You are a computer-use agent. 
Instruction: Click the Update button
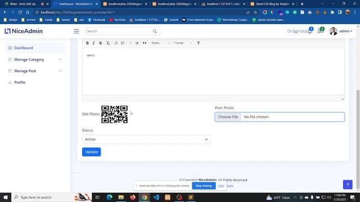click(x=91, y=152)
